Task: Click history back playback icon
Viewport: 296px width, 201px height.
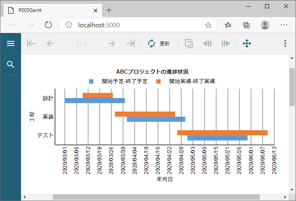Action: coord(207,43)
